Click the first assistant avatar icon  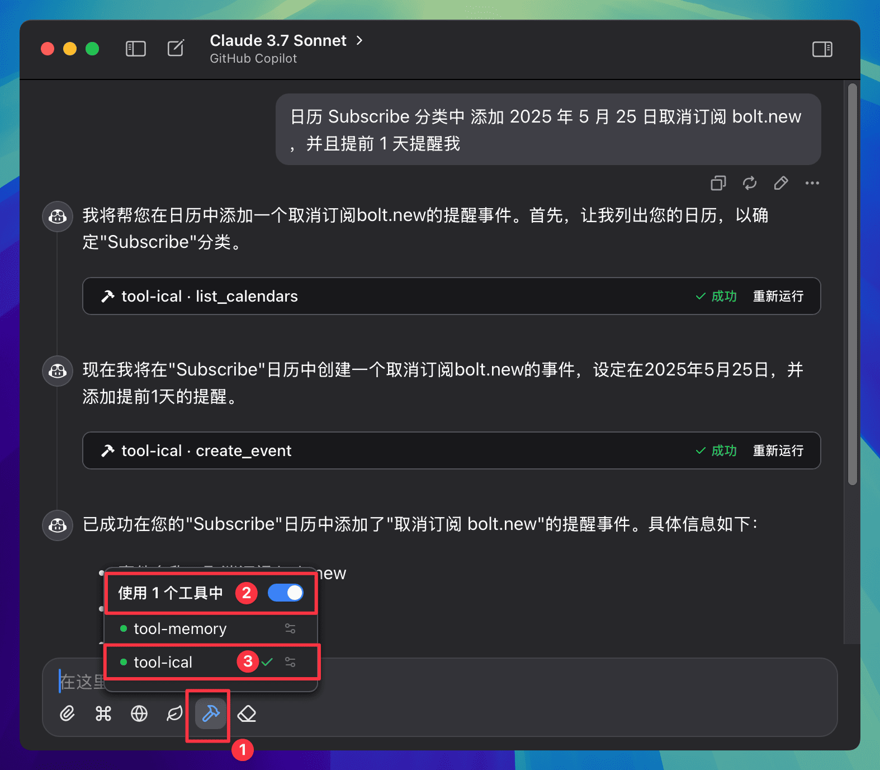click(x=58, y=217)
